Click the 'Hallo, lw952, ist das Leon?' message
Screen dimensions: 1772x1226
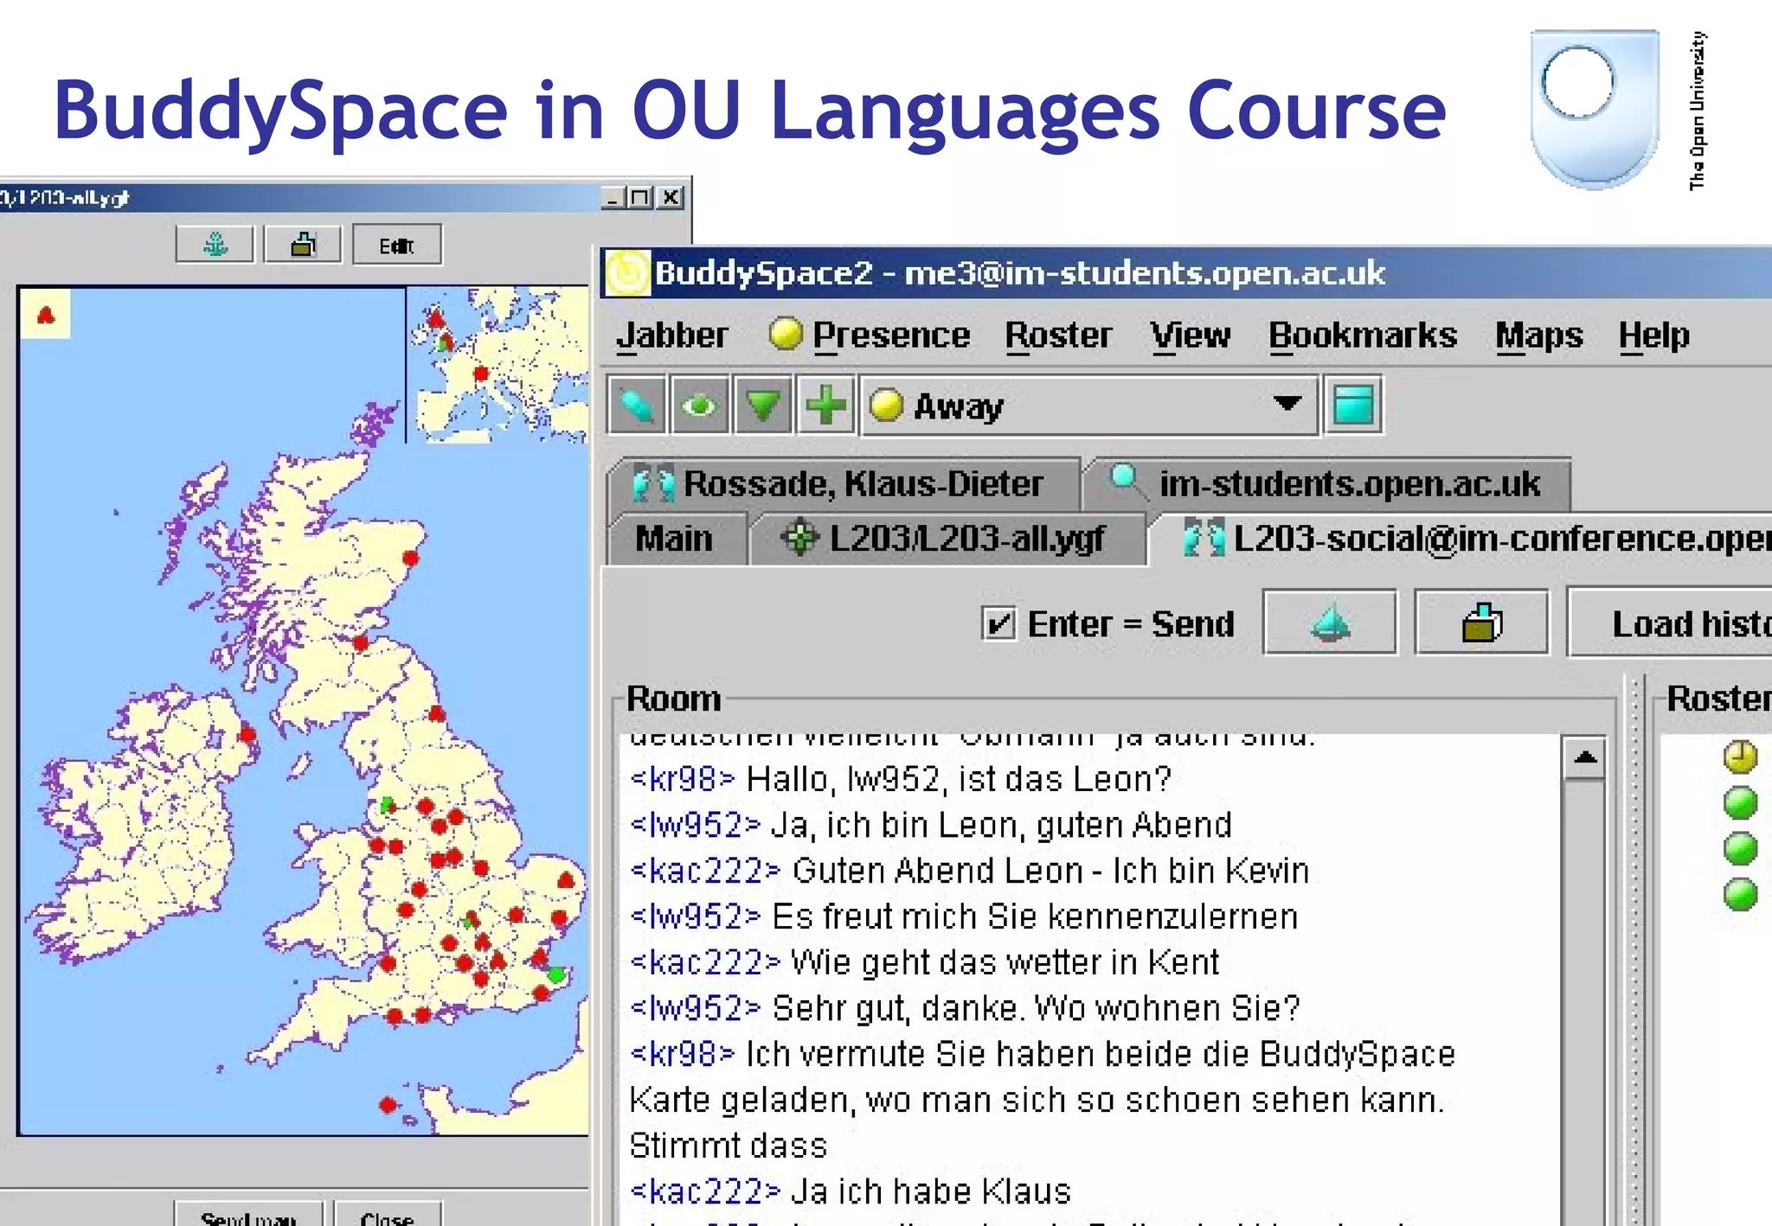tap(958, 779)
